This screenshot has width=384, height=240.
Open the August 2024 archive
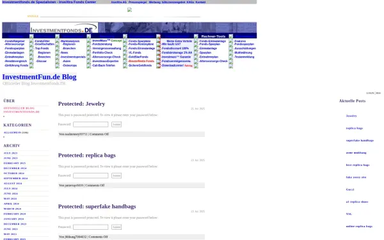13,184
